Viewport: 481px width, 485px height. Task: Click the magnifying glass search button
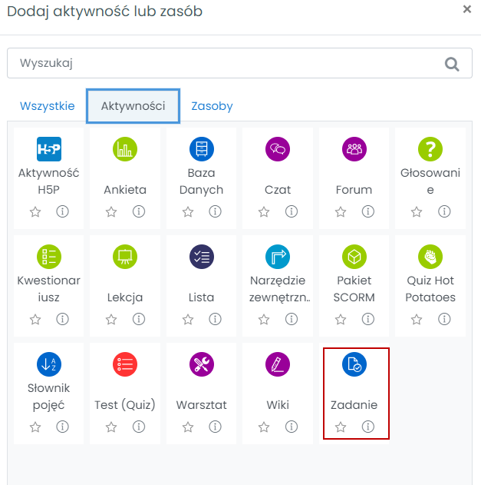[x=453, y=64]
